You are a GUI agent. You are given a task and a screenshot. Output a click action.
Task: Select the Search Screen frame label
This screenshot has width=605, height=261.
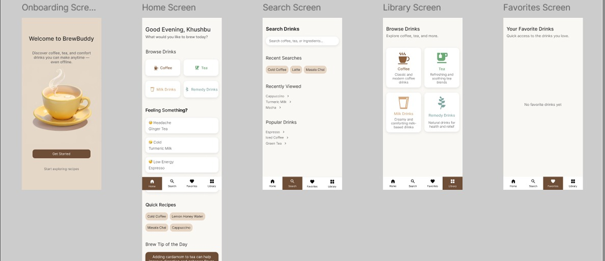(292, 8)
